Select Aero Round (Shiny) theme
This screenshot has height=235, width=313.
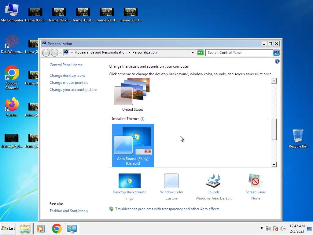[x=133, y=145]
